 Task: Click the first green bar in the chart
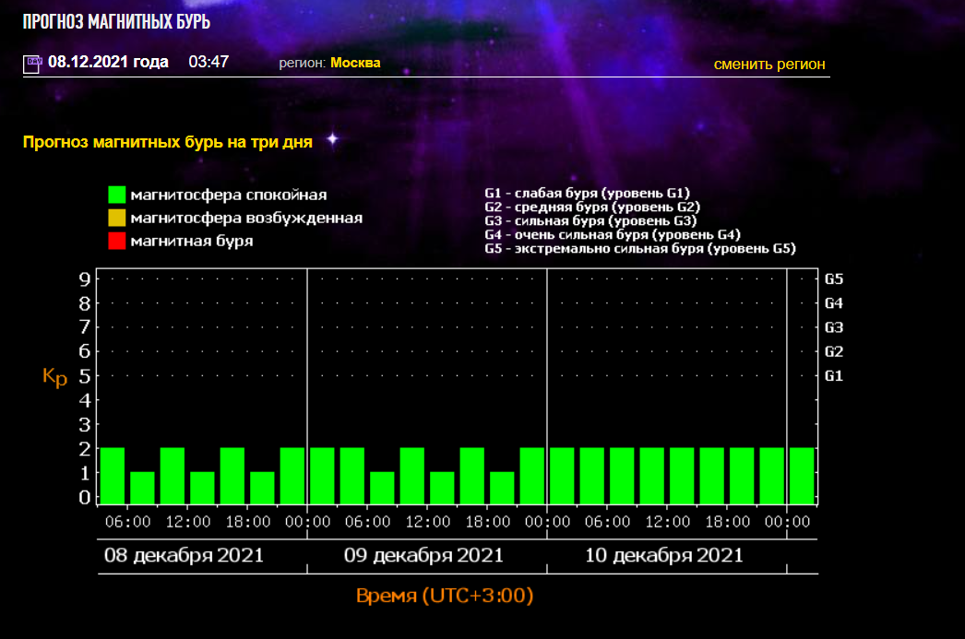[x=113, y=475]
